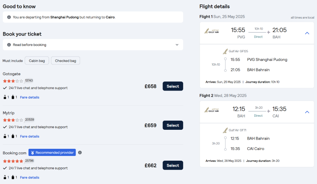The width and height of the screenshot is (317, 184).
Task: Click the info icon beside Read before booking
Action: point(9,45)
